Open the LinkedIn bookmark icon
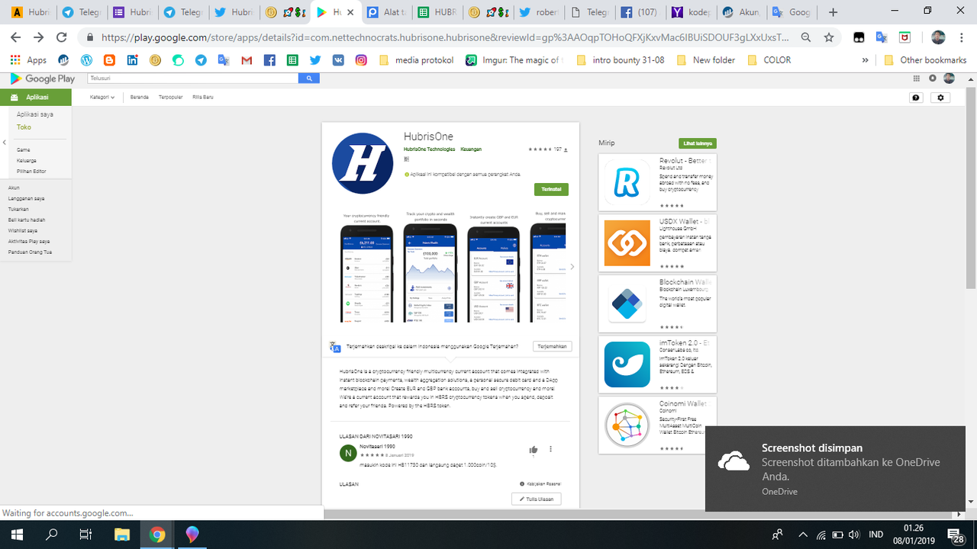 tap(132, 60)
